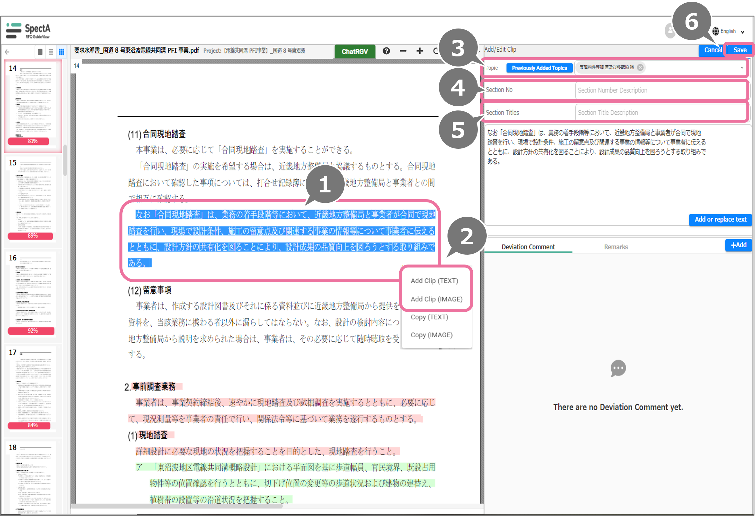Image resolution: width=755 pixels, height=516 pixels.
Task: Open the help question mark icon
Action: (x=386, y=51)
